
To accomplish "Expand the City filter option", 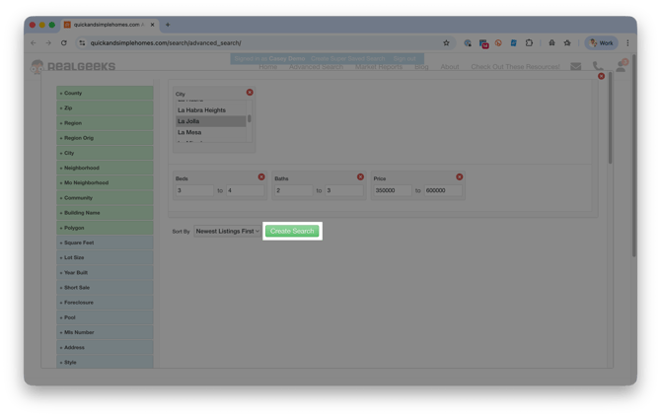I will click(x=105, y=153).
